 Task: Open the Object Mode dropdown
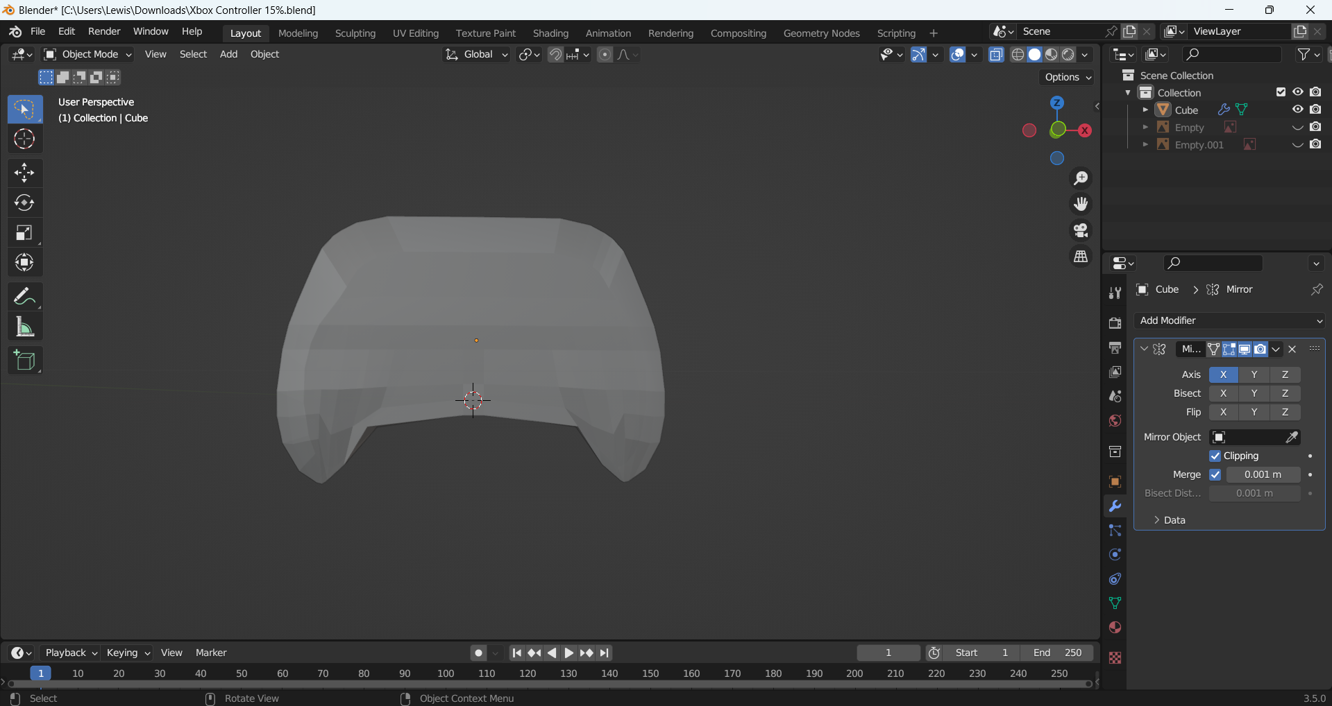tap(87, 54)
